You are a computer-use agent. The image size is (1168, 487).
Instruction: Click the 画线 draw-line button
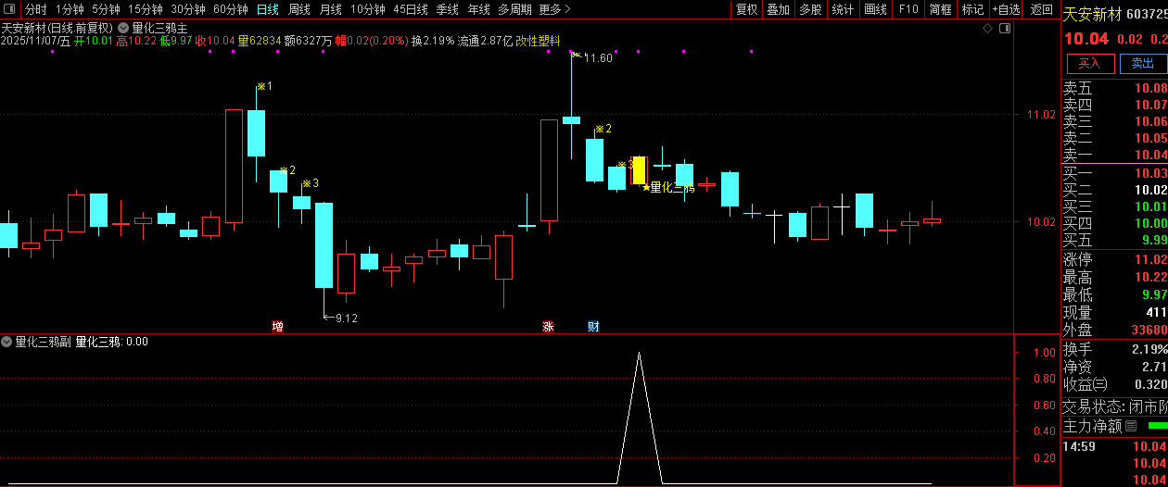pos(875,9)
